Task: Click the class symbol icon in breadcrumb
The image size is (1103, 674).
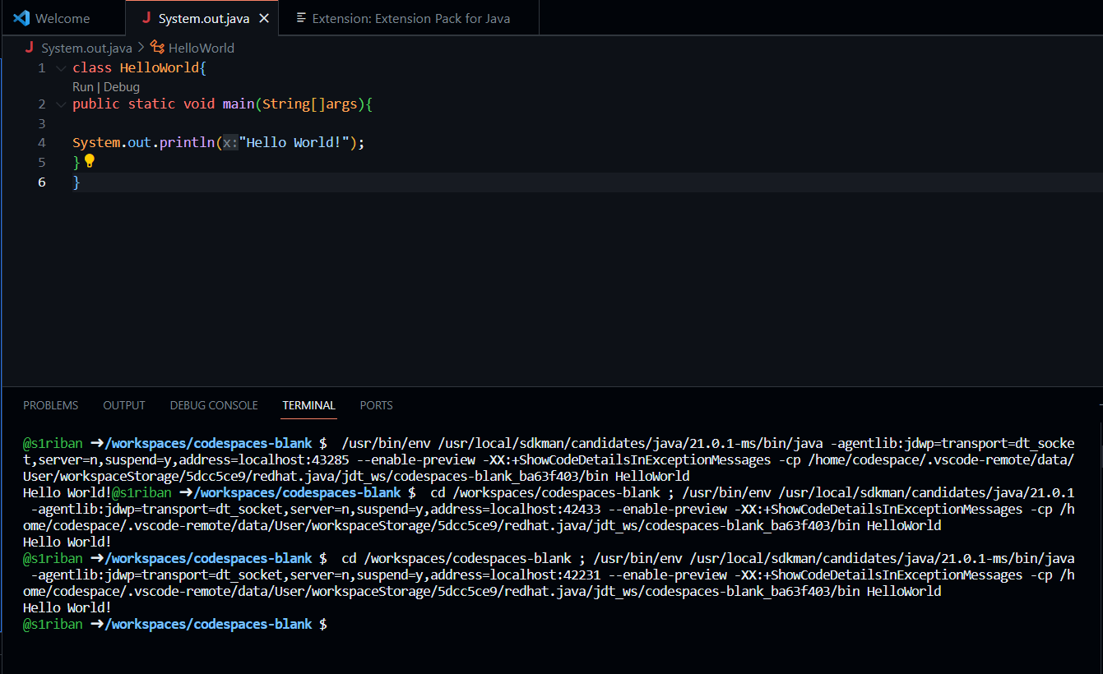Action: coord(158,48)
